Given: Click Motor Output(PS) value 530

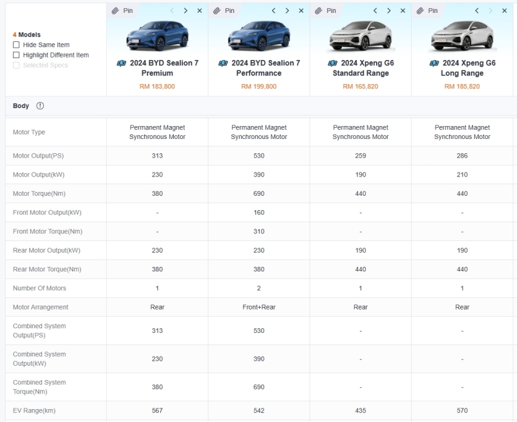Looking at the screenshot, I should (x=259, y=156).
